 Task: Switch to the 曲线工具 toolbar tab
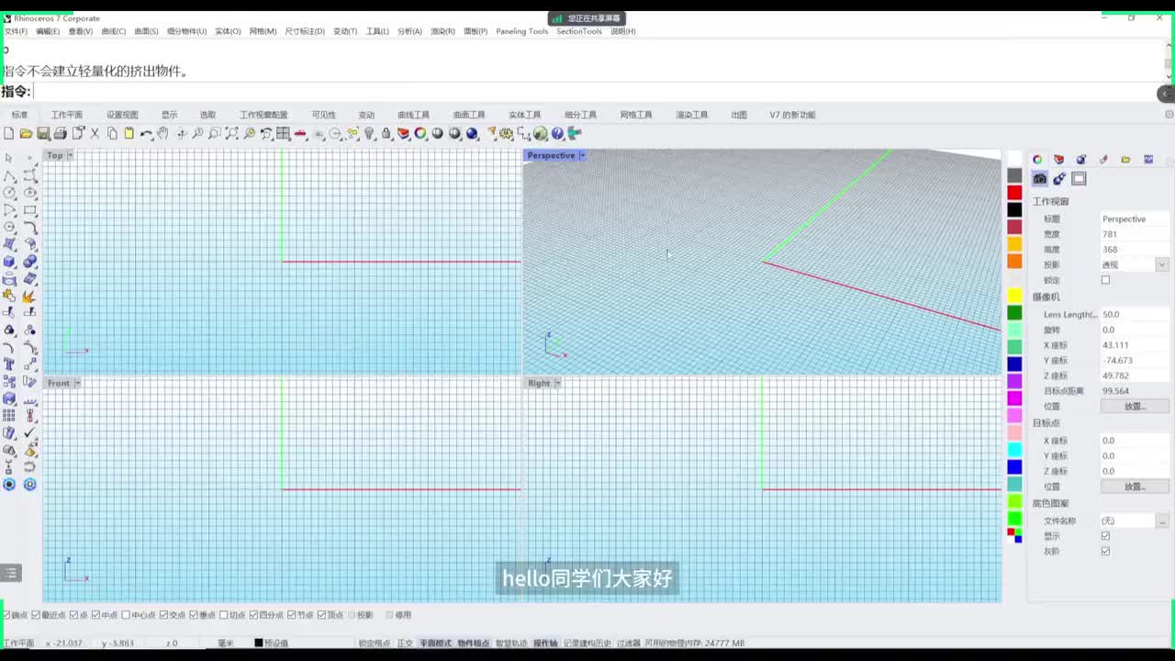(x=413, y=115)
